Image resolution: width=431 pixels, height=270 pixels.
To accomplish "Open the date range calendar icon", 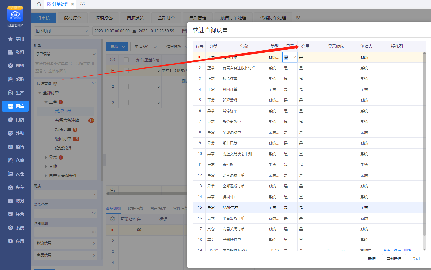I will coord(184,31).
